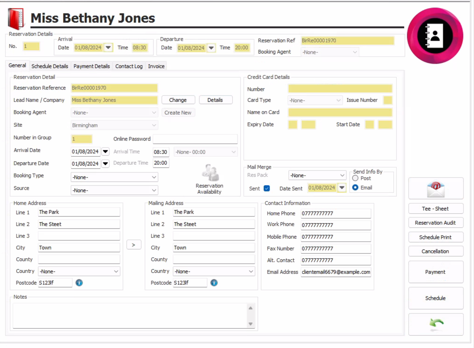This screenshot has width=474, height=348.
Task: Click the Mailing Address City field
Action: click(214, 248)
